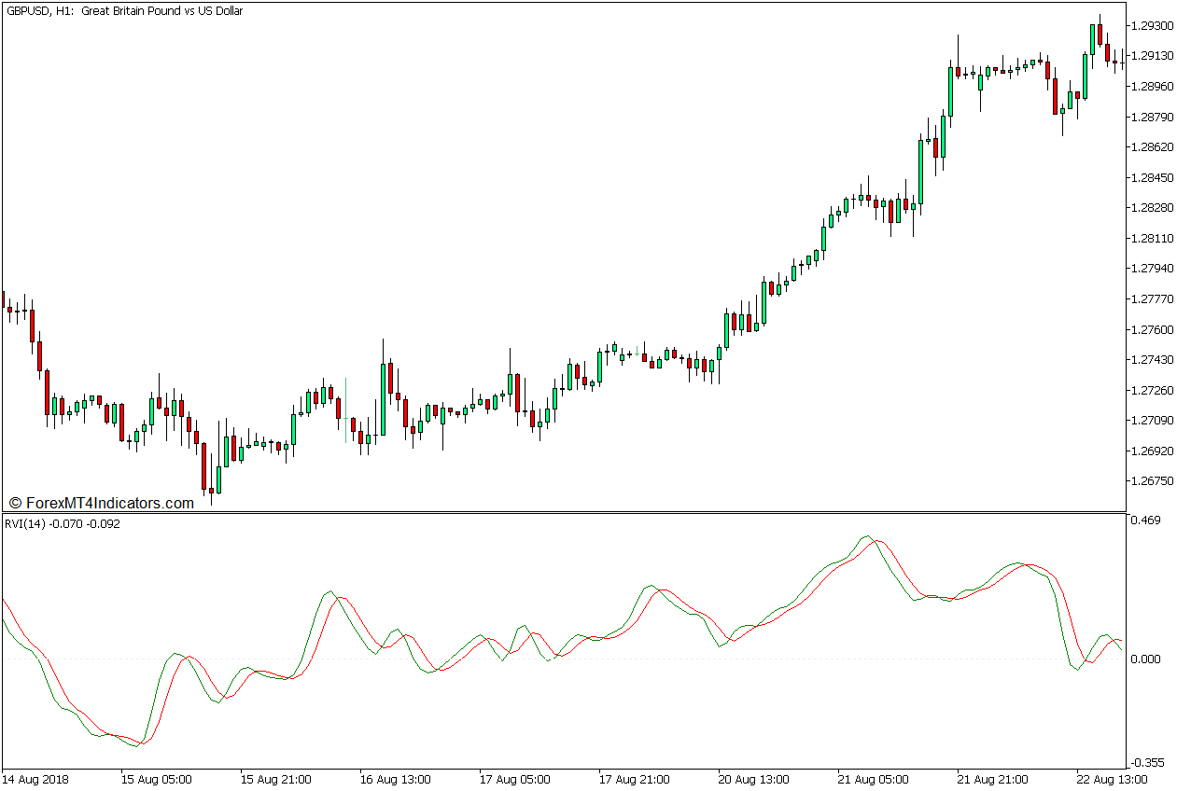1191x791 pixels.
Task: Click the 22 Aug 13:00 time label
Action: coord(1112,779)
